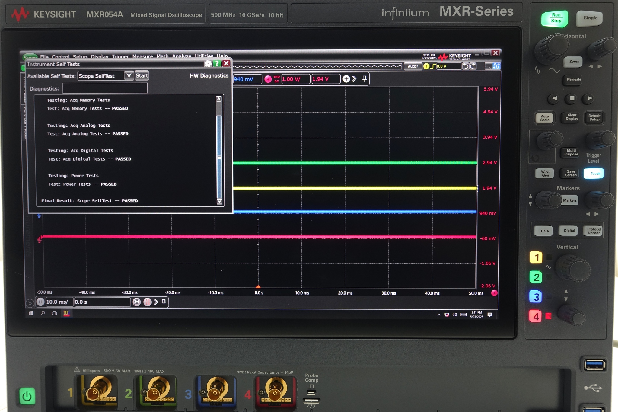Open the File menu

(44, 56)
